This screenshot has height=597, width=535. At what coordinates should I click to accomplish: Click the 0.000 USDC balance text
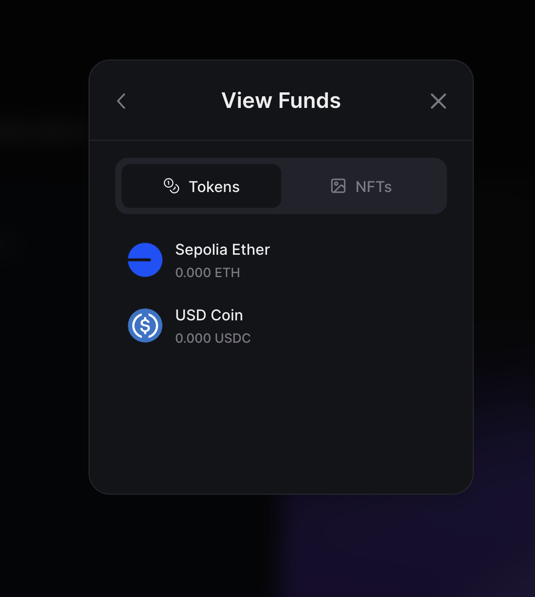[213, 338]
